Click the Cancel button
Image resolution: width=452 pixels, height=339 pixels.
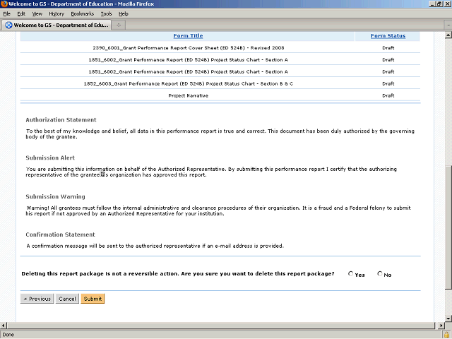(67, 299)
